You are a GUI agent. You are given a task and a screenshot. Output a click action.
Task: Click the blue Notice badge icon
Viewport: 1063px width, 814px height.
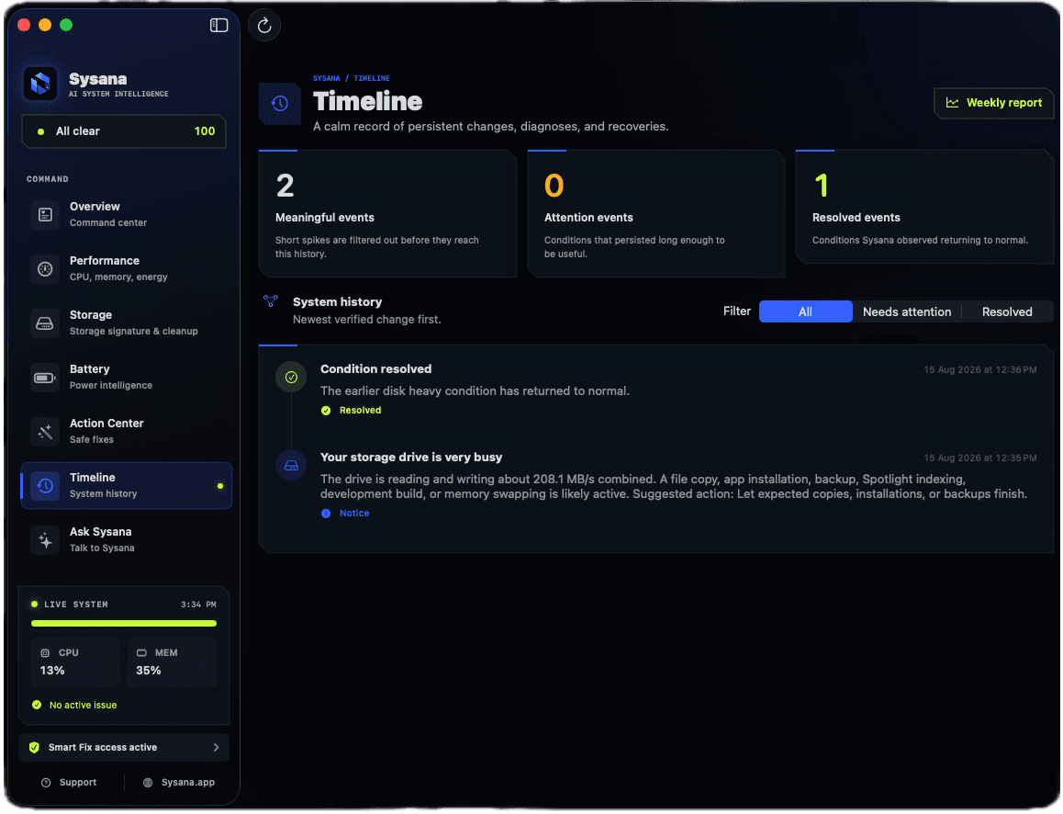point(326,514)
